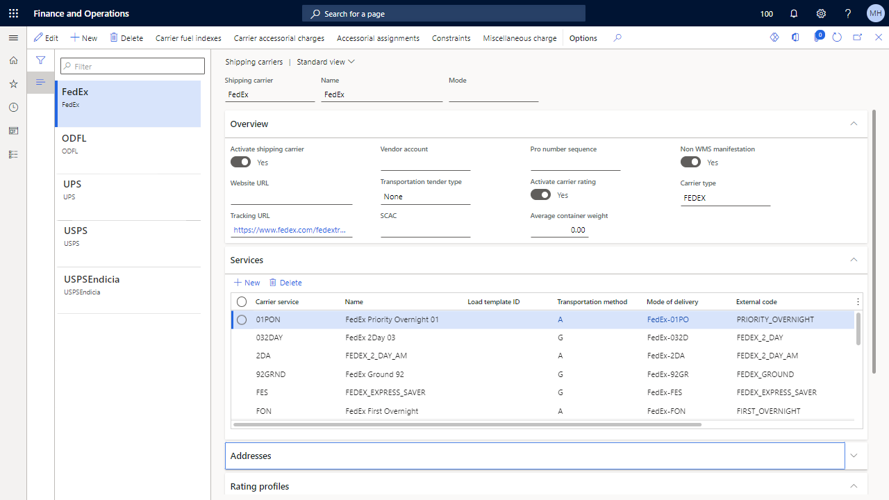Viewport: 889px width, 500px height.
Task: Open the Constraints menu item
Action: point(451,38)
